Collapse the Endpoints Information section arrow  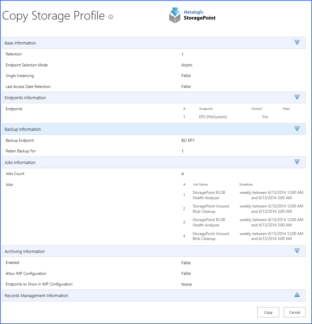coord(297,97)
